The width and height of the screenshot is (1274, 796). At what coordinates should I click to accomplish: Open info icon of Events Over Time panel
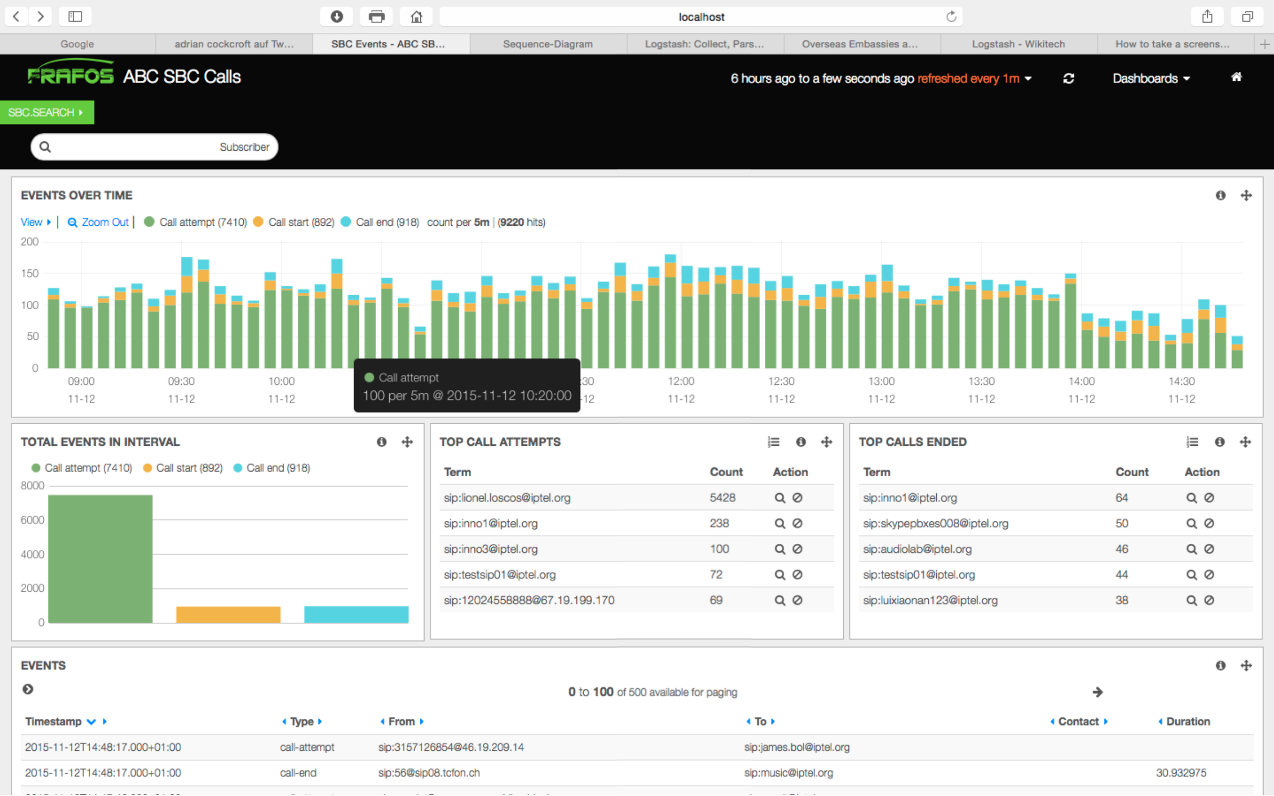(x=1220, y=195)
